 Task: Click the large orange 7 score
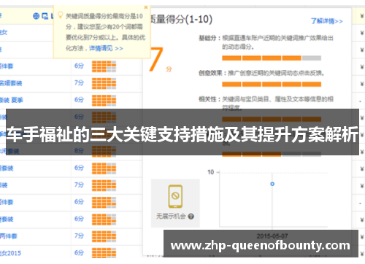[x=156, y=59]
